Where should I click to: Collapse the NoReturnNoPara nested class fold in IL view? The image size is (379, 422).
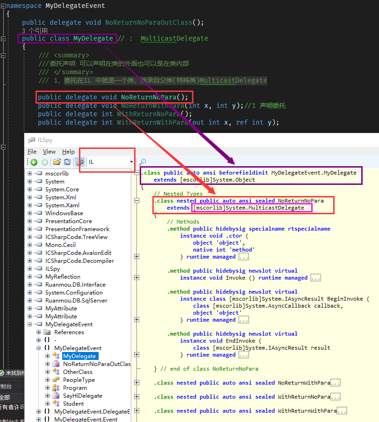click(x=137, y=201)
